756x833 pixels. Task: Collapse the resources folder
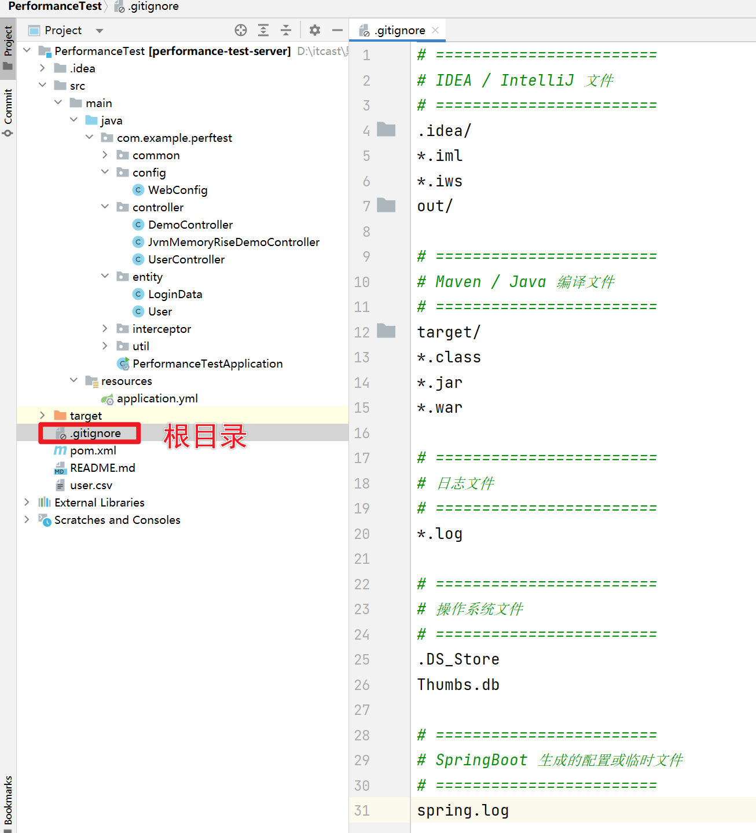pyautogui.click(x=74, y=380)
